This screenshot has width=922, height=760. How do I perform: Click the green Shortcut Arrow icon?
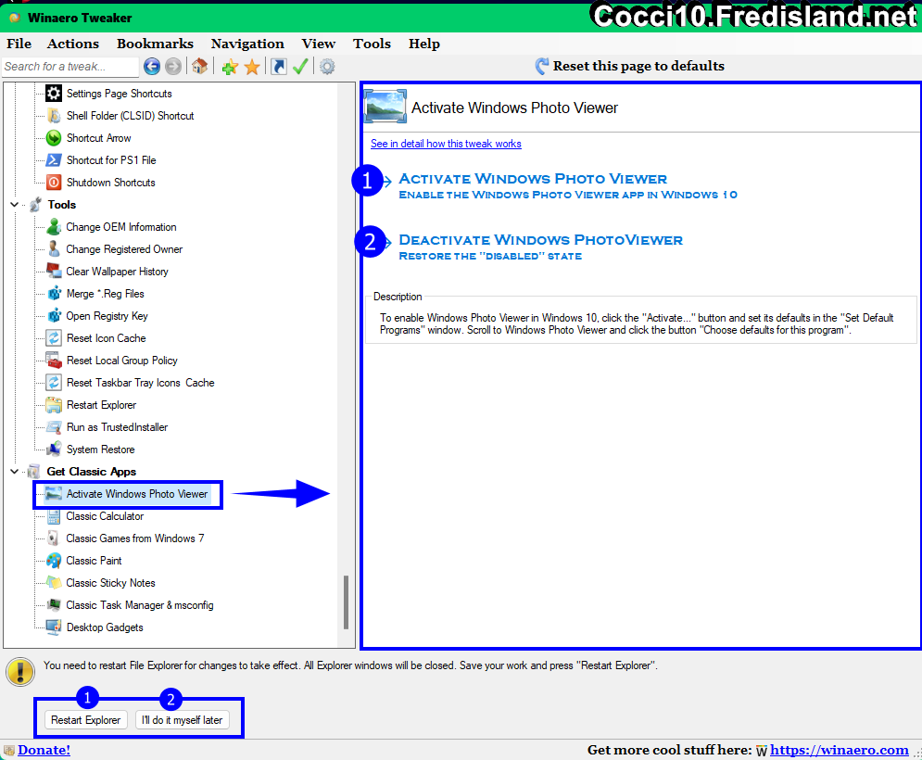[54, 138]
